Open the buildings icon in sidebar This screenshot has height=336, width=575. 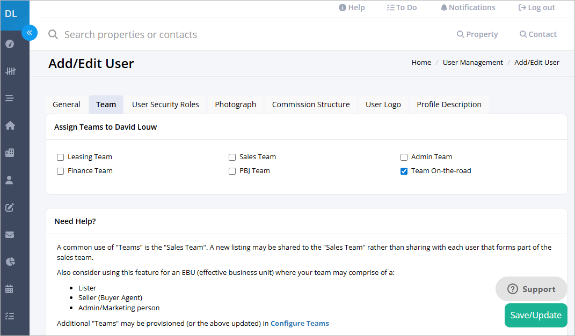10,153
